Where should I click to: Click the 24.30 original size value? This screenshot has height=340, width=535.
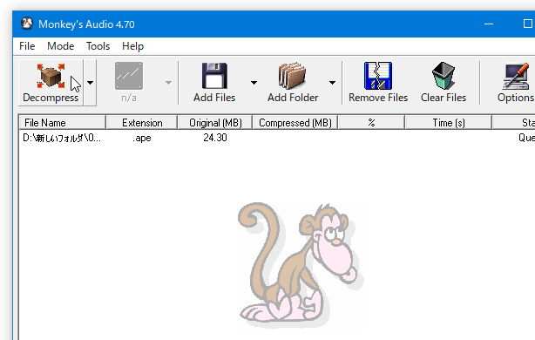coord(215,138)
